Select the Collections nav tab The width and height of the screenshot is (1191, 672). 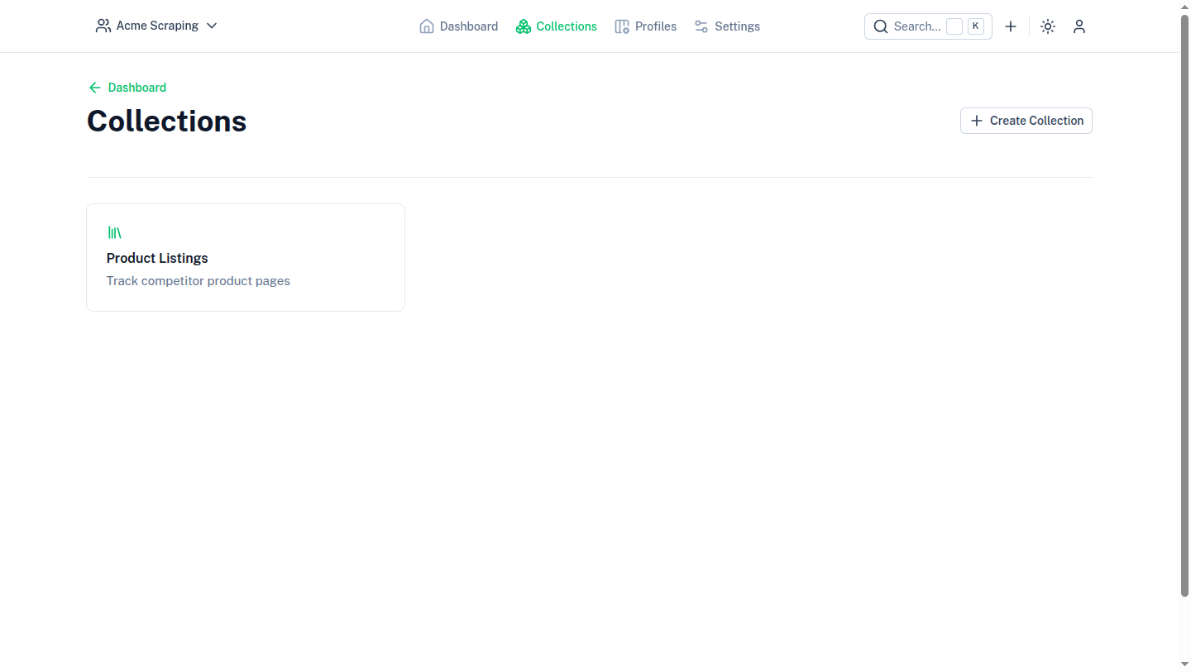tap(557, 26)
